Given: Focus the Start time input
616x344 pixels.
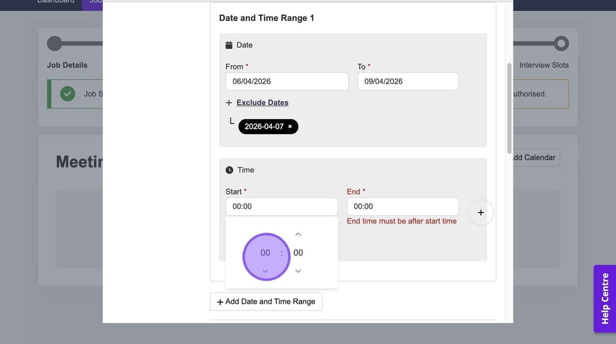Looking at the screenshot, I should point(282,206).
